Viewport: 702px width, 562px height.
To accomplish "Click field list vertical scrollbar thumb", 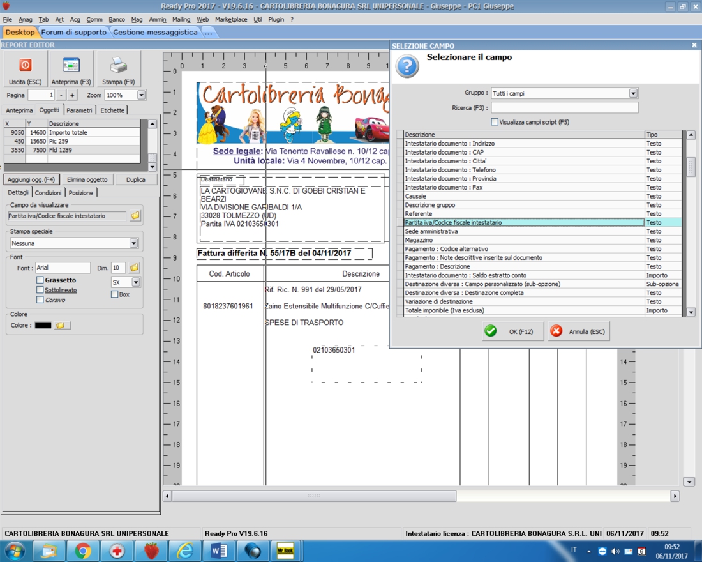I will pos(691,167).
